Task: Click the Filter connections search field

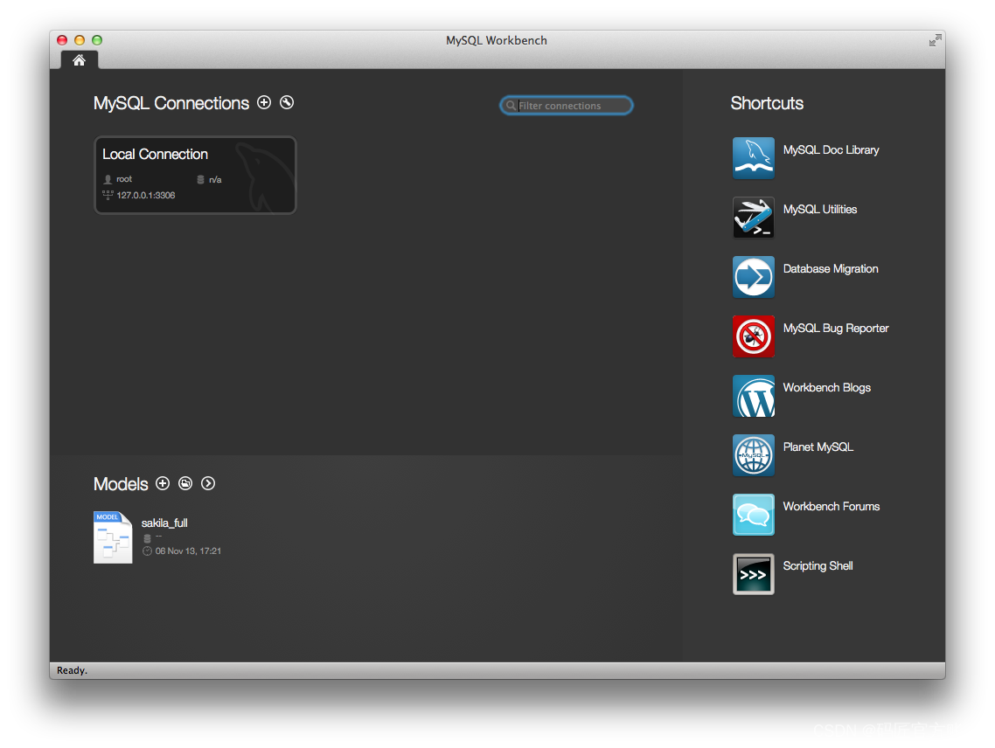Action: [566, 106]
